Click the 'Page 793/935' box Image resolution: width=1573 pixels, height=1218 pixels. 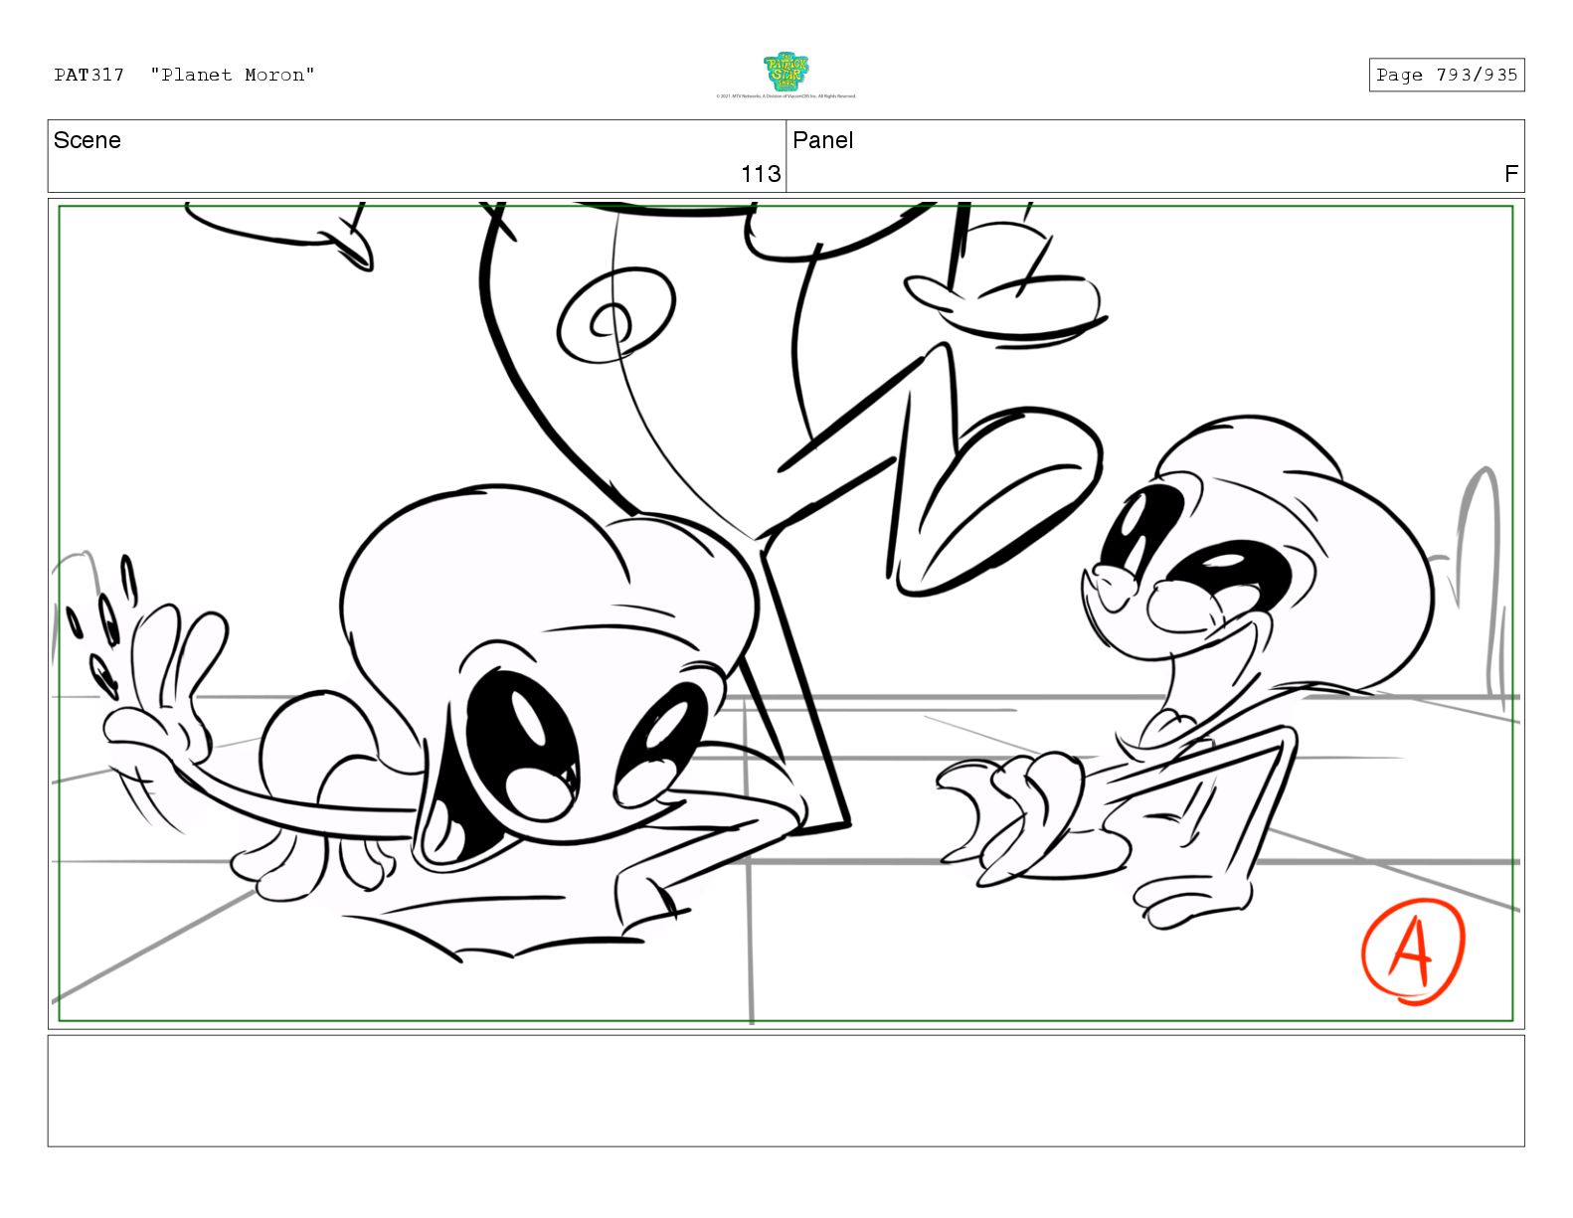pos(1446,75)
